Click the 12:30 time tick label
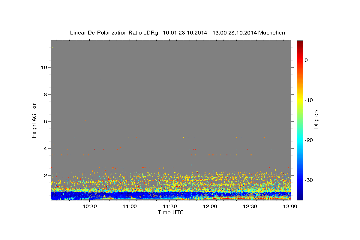 [x=250, y=207]
